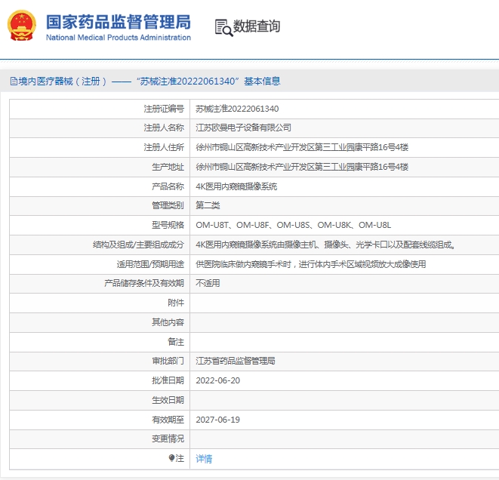Select intended use text 供医院临床做内窥镜手术时

click(310, 264)
